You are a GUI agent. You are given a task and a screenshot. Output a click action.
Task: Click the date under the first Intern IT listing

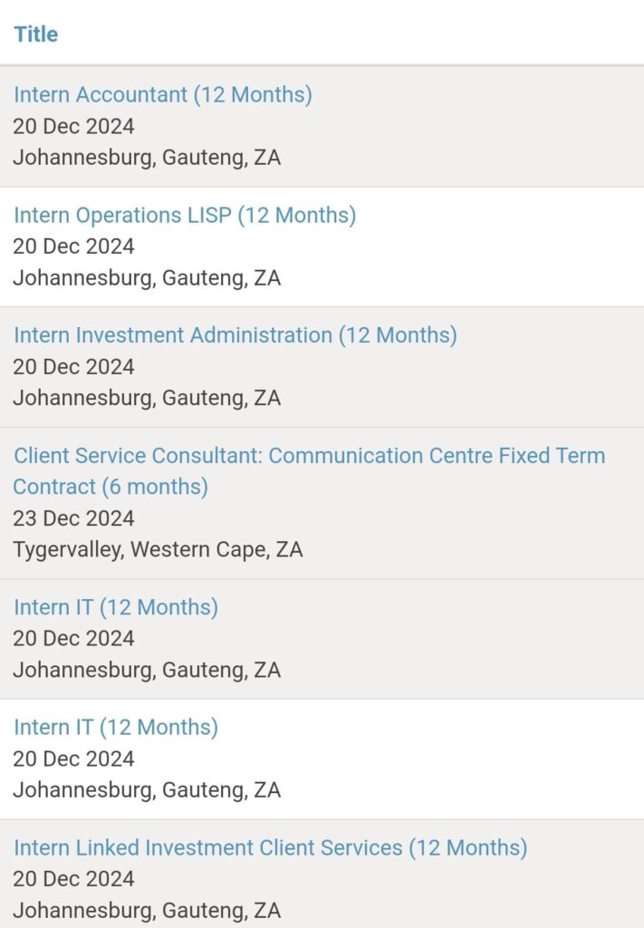tap(73, 639)
